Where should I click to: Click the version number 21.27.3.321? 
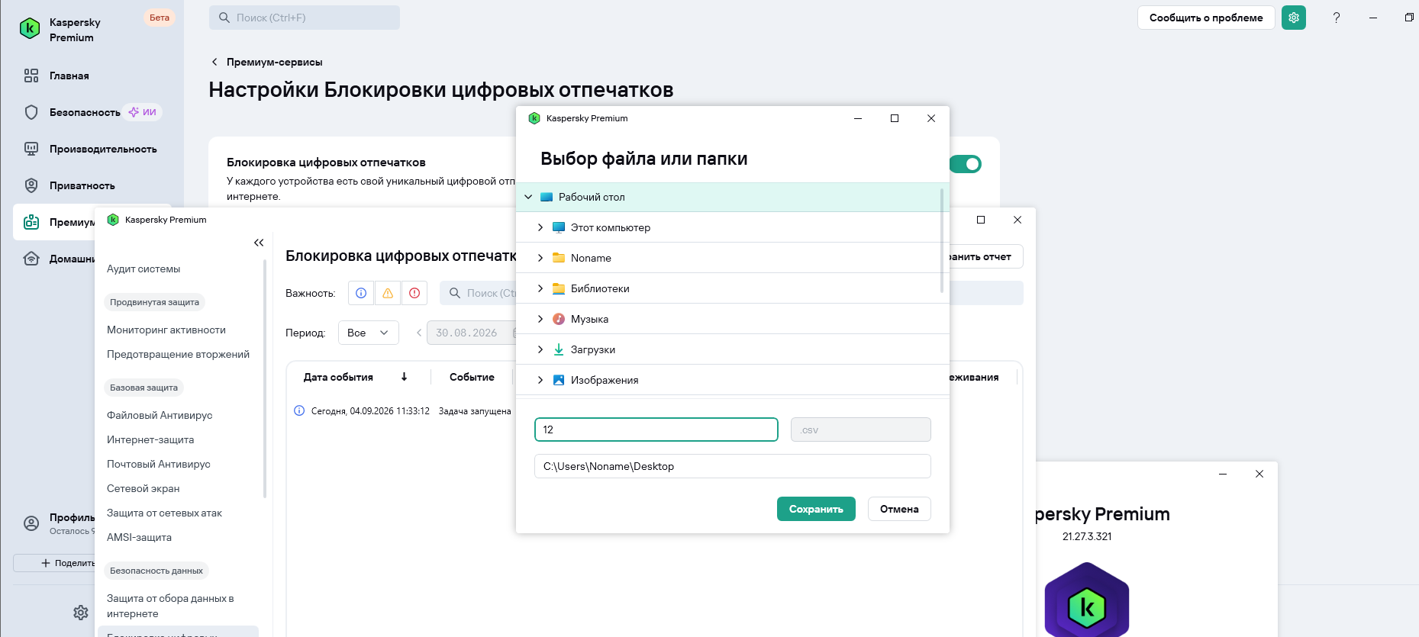coord(1087,536)
